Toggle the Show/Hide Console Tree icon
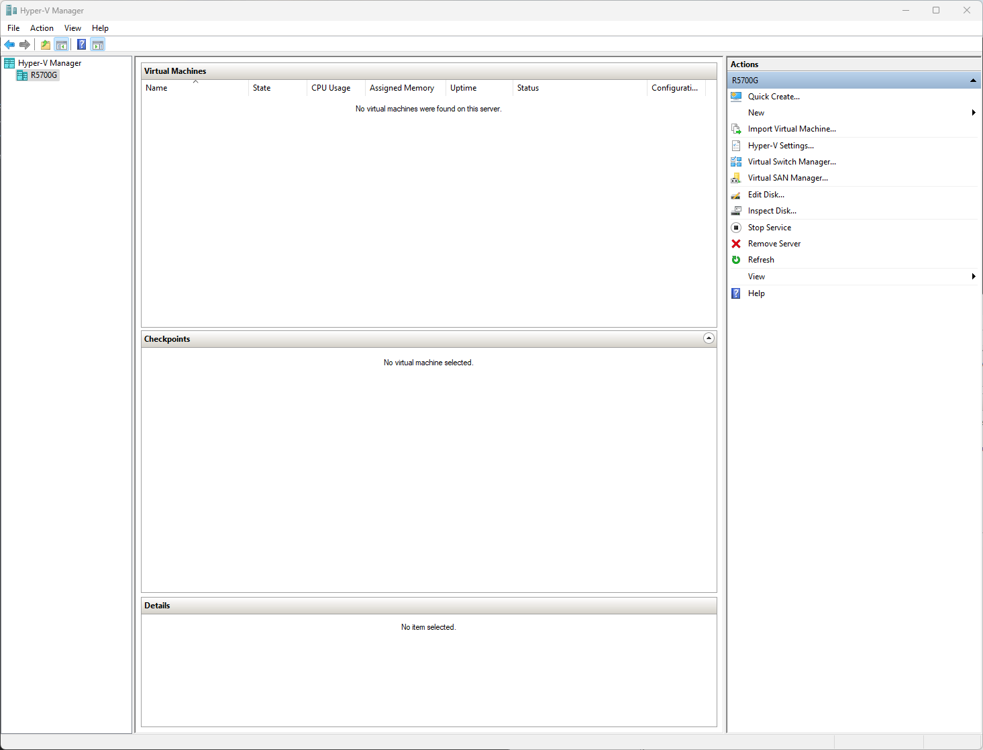This screenshot has width=983, height=750. click(62, 45)
